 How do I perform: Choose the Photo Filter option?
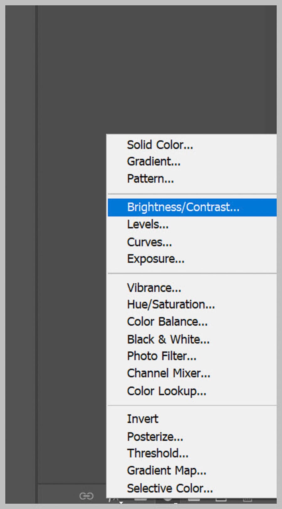162,356
